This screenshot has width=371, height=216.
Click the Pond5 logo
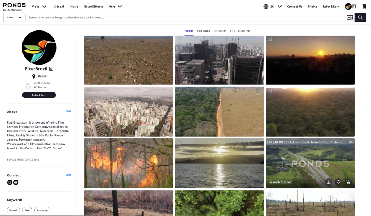click(x=14, y=7)
